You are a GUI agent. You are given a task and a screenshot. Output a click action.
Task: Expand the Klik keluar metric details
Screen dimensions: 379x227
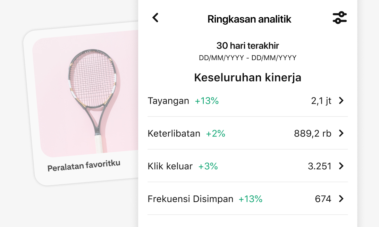341,166
